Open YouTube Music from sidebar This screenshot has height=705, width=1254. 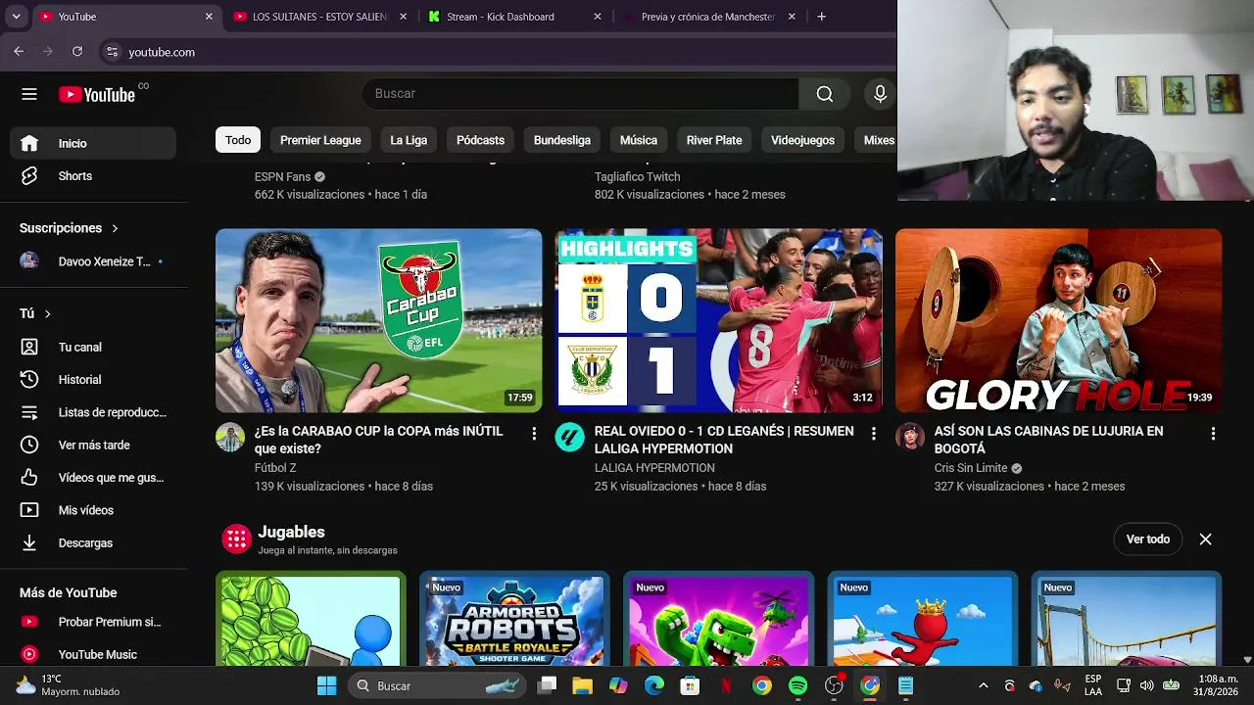point(94,654)
